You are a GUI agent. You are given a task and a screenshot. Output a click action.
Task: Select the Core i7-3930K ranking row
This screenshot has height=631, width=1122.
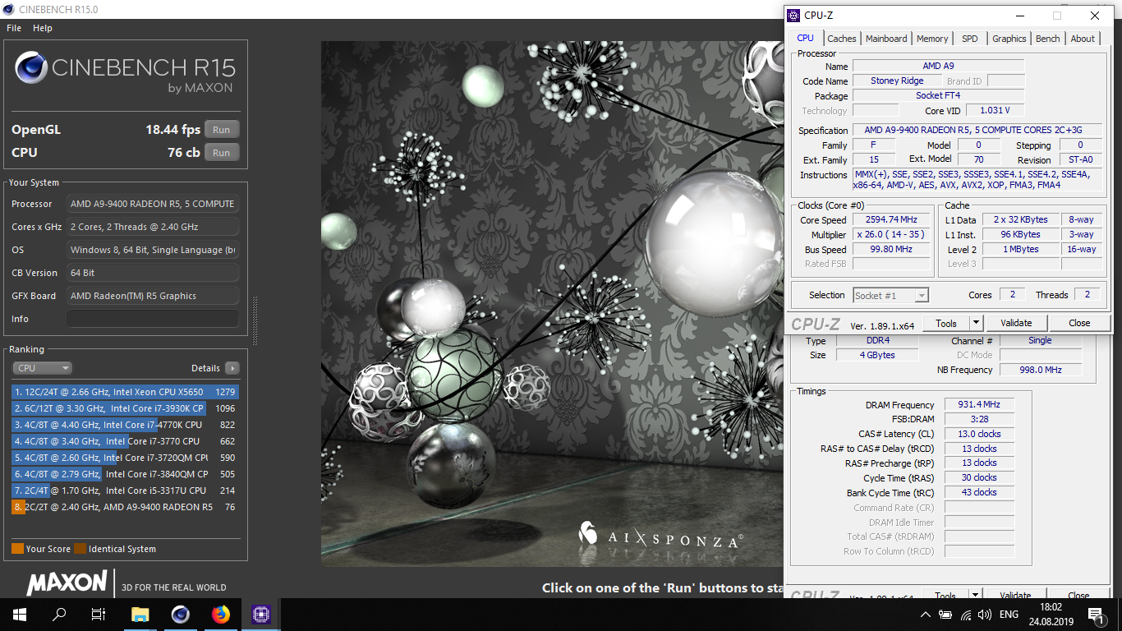tap(124, 408)
